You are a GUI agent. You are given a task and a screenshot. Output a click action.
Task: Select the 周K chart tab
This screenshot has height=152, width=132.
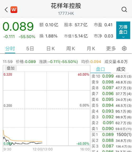click(70, 48)
